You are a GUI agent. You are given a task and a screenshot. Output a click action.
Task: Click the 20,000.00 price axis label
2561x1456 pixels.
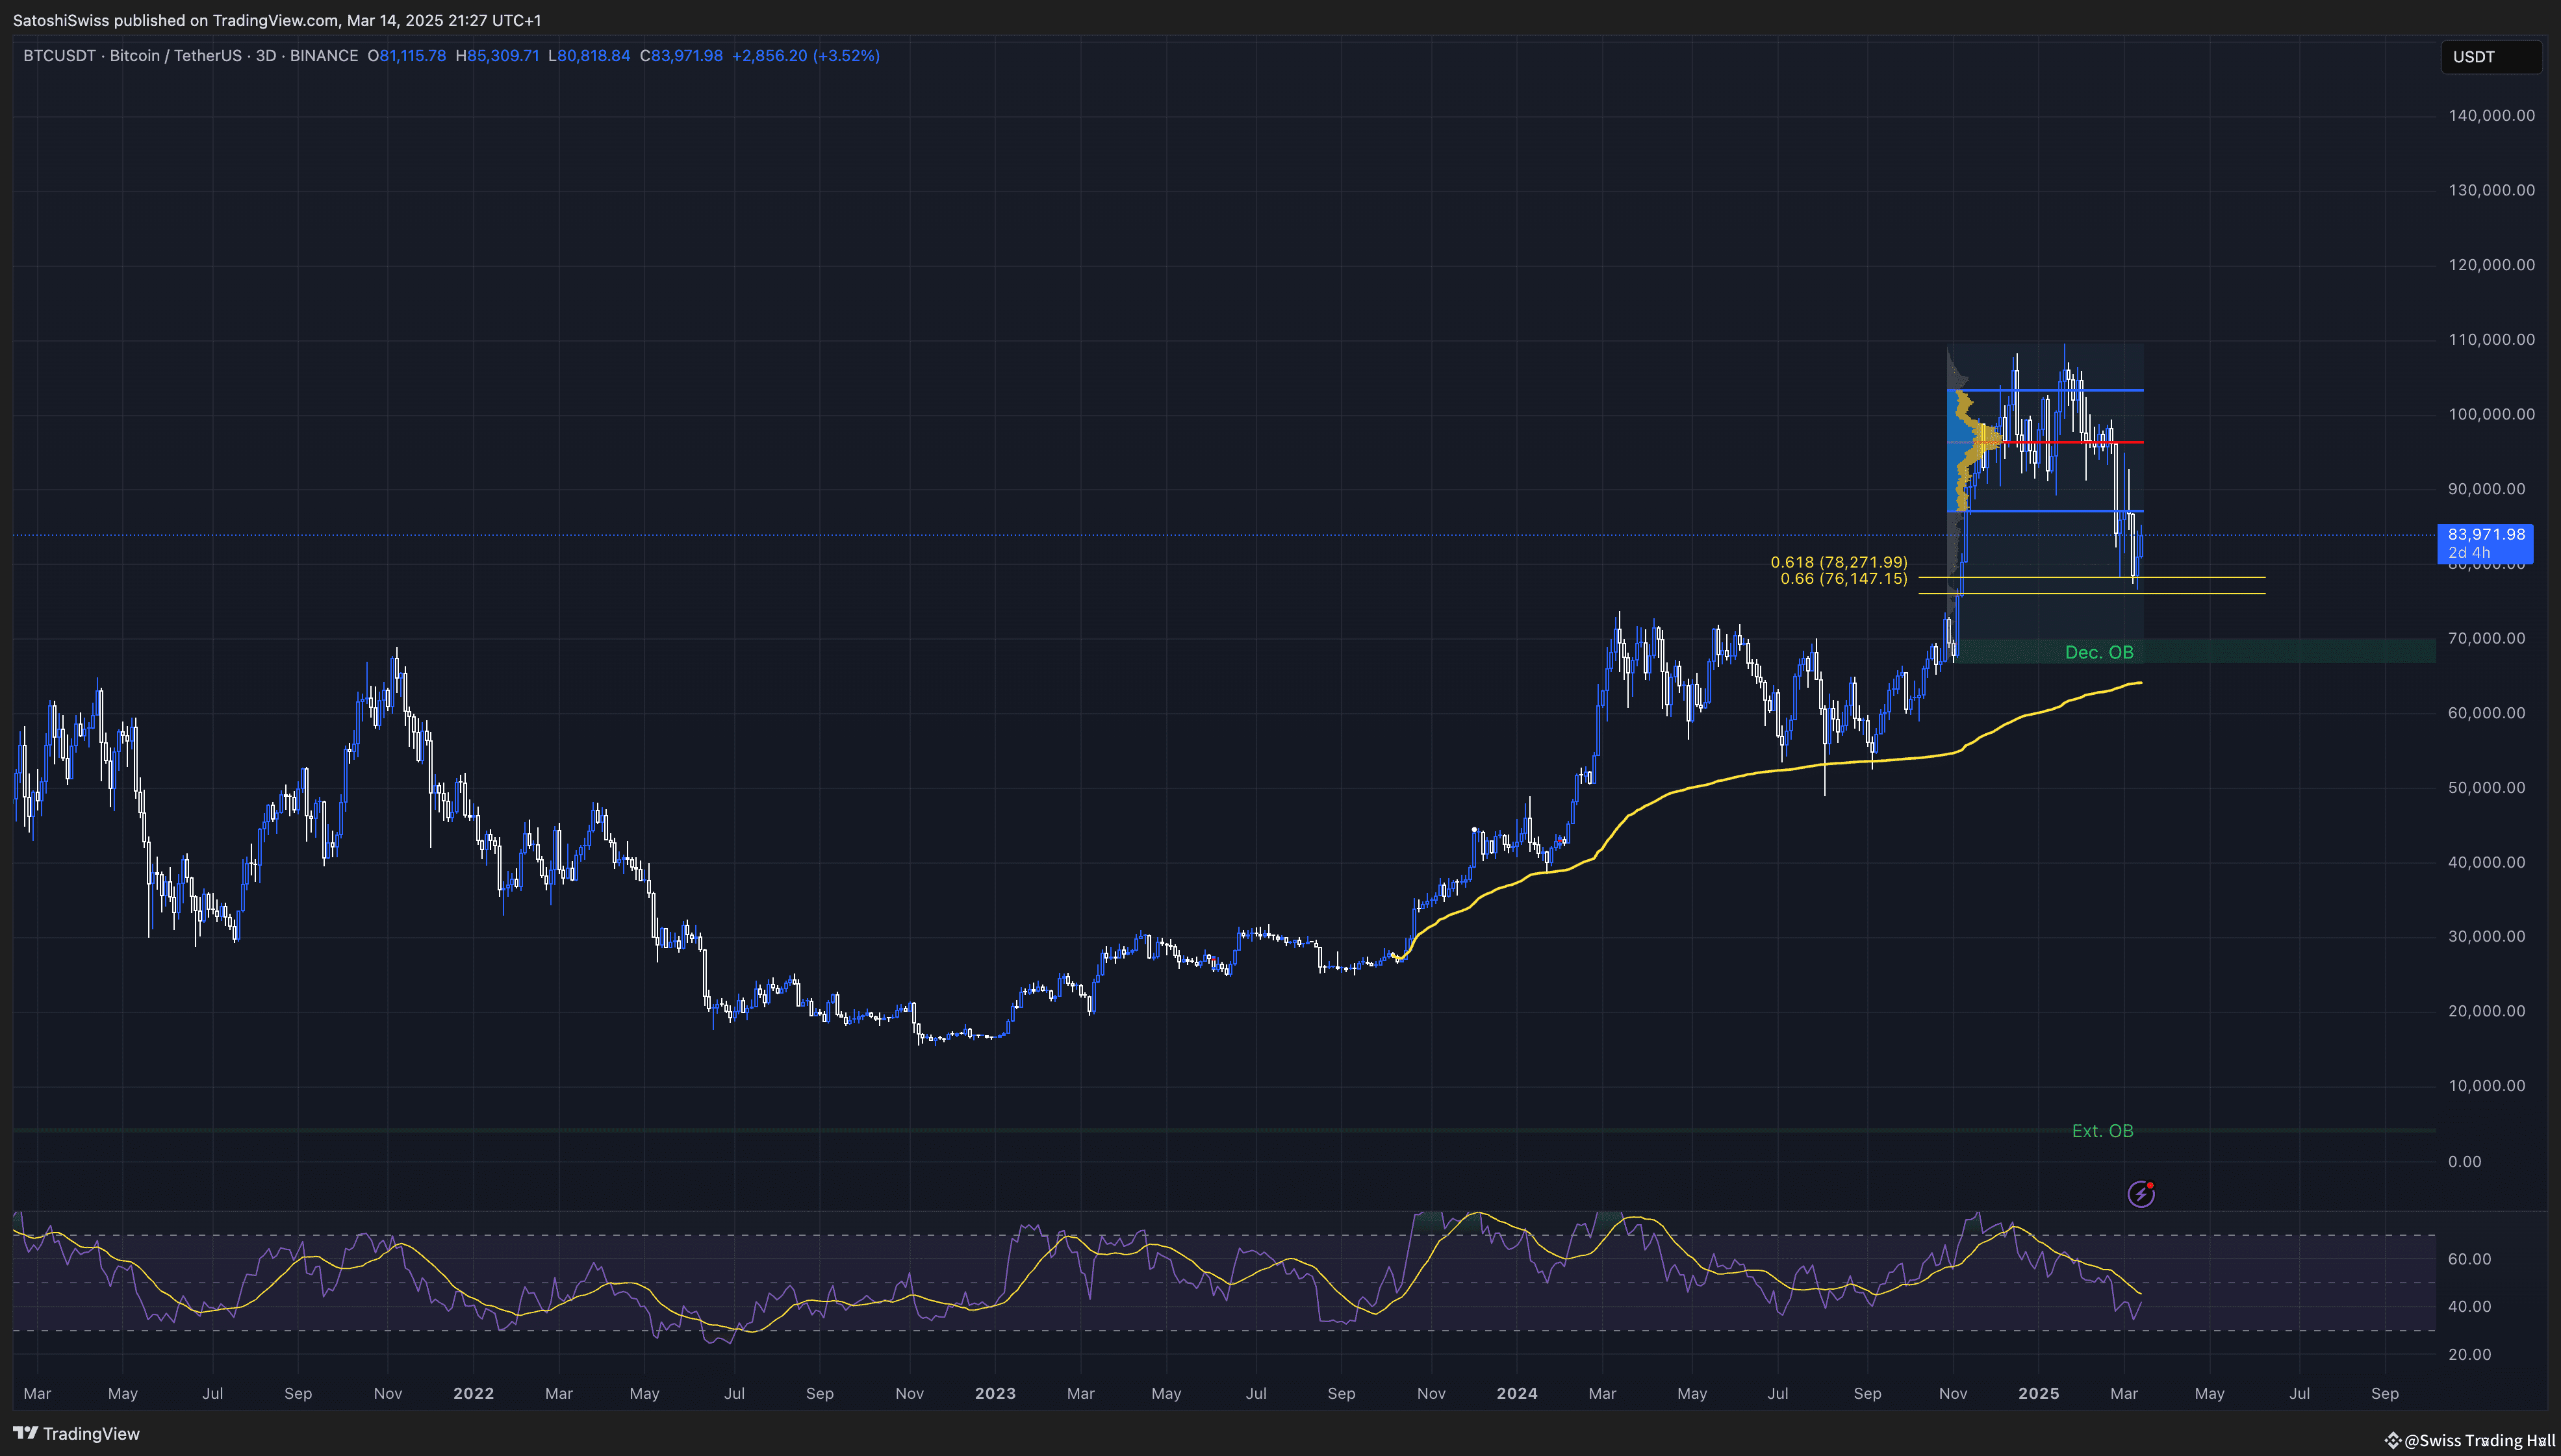click(x=2486, y=1011)
